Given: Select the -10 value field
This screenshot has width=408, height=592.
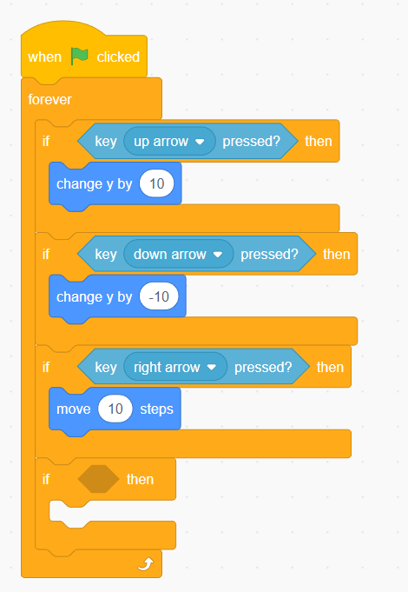Looking at the screenshot, I should point(159,296).
